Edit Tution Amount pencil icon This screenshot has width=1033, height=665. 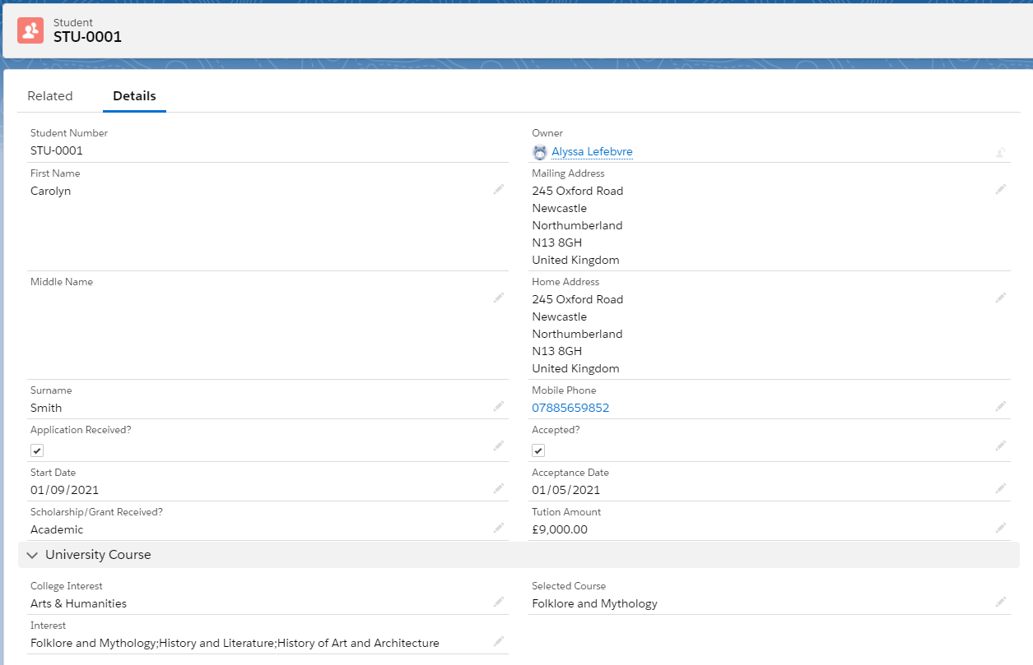(1001, 528)
